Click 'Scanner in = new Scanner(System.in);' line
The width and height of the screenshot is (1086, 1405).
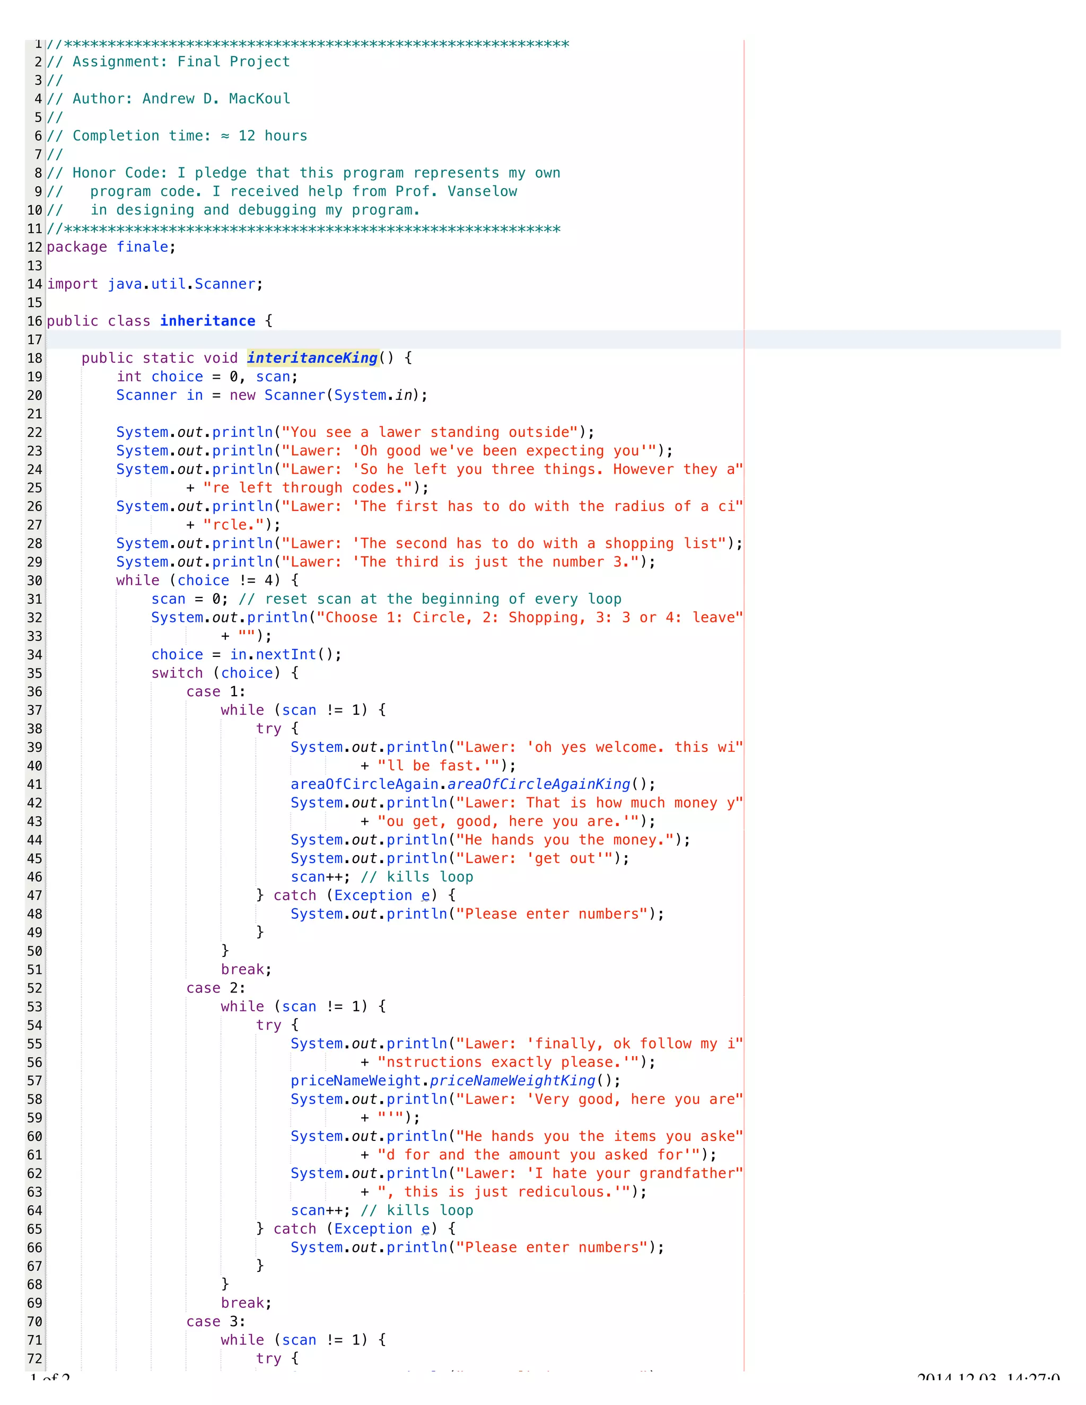[x=272, y=395]
